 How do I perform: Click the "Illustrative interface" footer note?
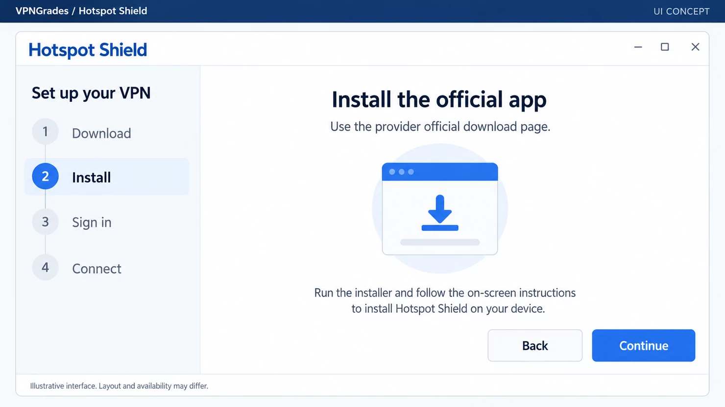[x=119, y=386]
